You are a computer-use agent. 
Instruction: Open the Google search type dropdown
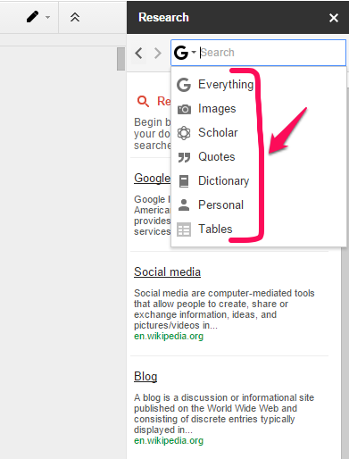185,53
